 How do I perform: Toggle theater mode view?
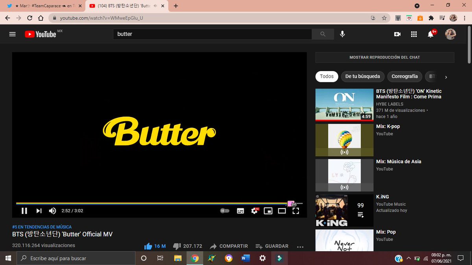(282, 211)
